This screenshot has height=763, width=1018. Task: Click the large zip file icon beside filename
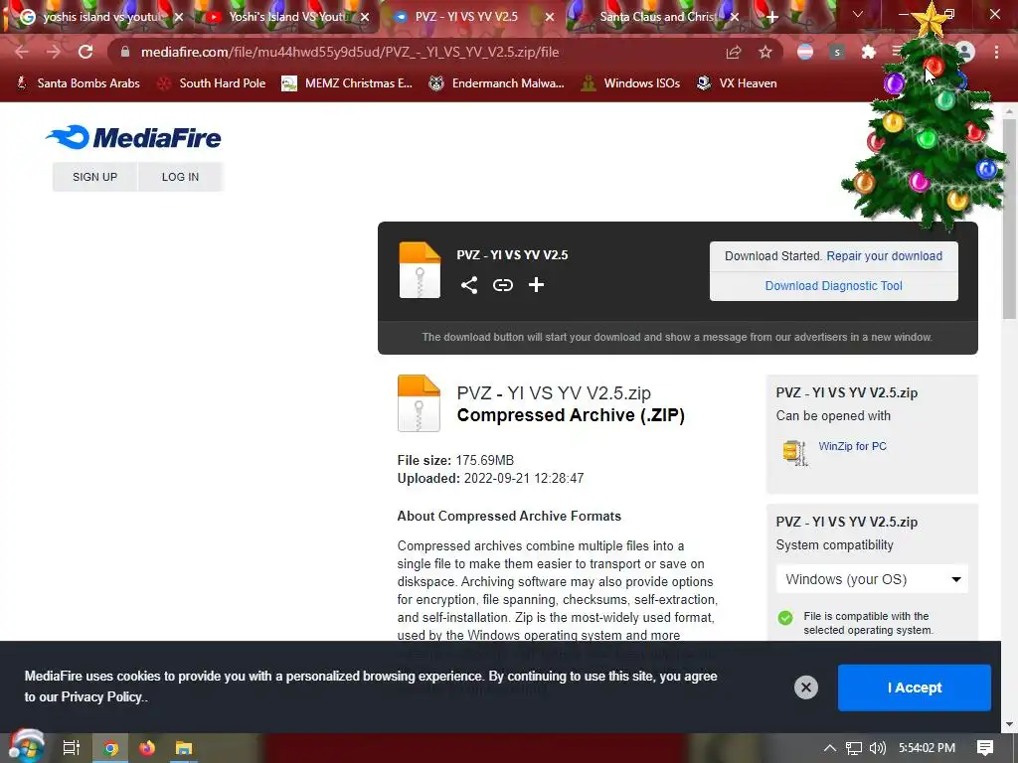click(419, 403)
